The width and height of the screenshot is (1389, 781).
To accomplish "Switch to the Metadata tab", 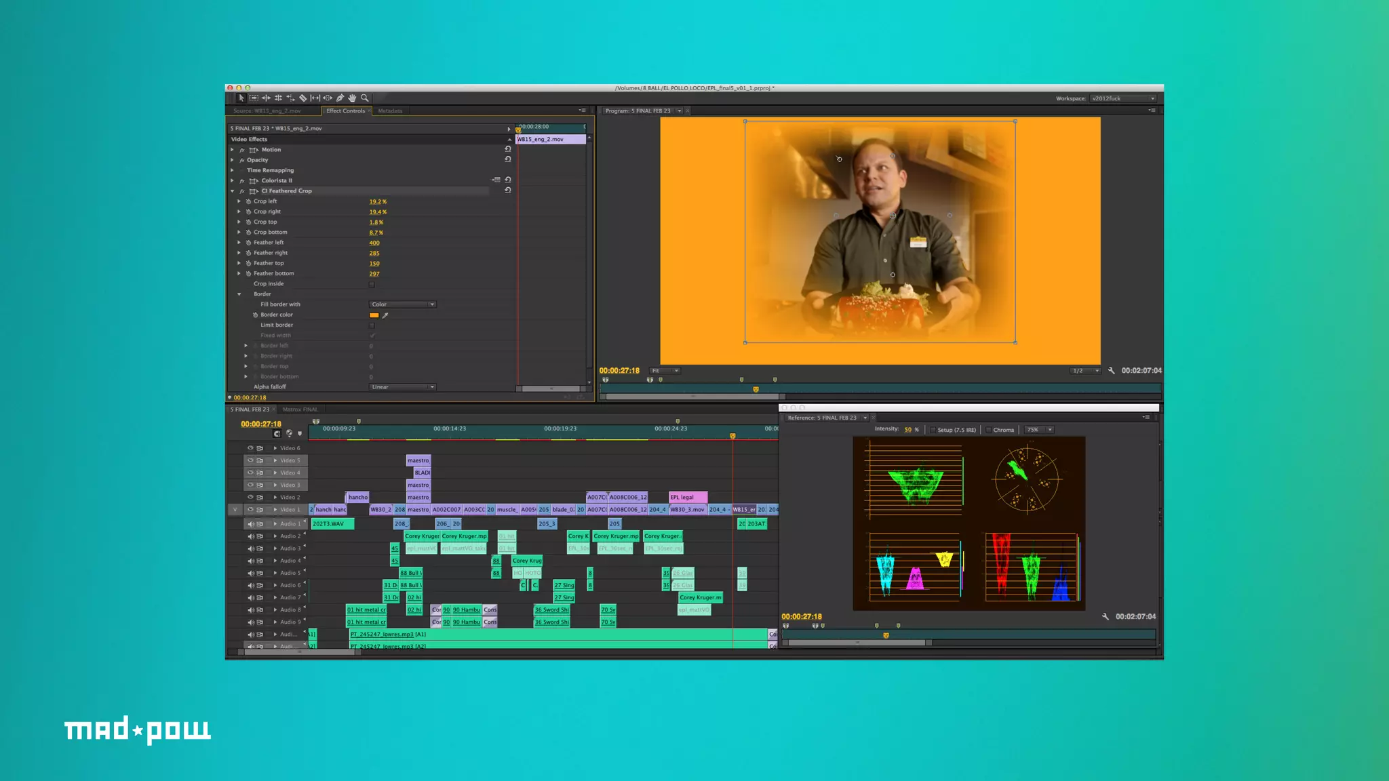I will [390, 111].
